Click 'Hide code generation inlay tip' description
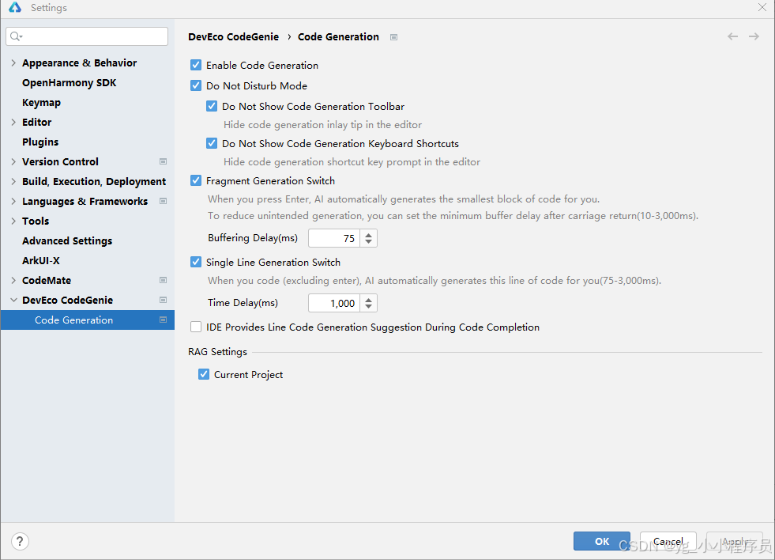This screenshot has height=560, width=775. tap(323, 125)
